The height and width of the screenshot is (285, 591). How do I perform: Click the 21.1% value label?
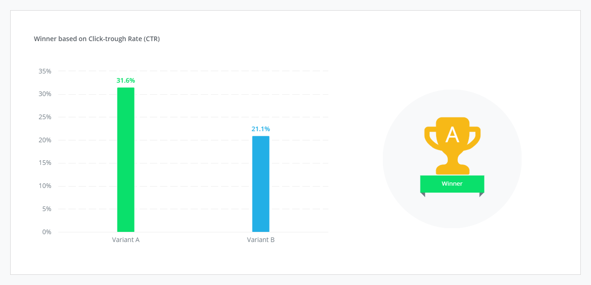tap(261, 129)
